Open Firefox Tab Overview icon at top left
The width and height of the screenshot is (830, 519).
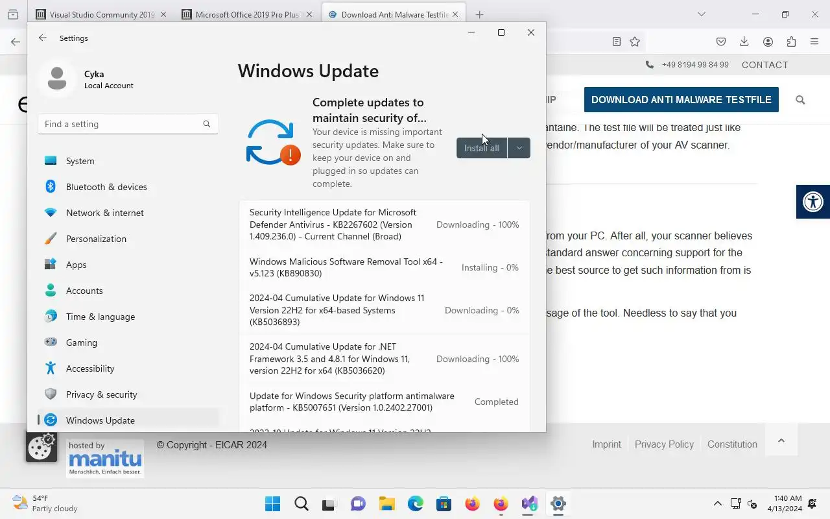12,14
